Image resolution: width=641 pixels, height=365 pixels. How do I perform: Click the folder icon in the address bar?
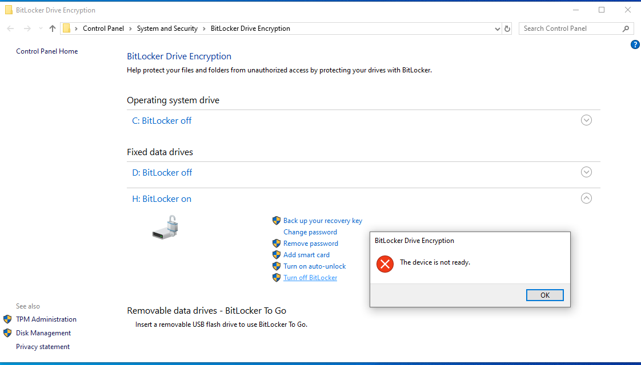(x=67, y=28)
